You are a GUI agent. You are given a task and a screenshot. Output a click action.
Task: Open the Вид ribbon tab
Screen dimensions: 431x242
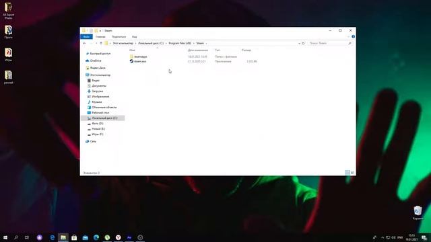pyautogui.click(x=135, y=37)
